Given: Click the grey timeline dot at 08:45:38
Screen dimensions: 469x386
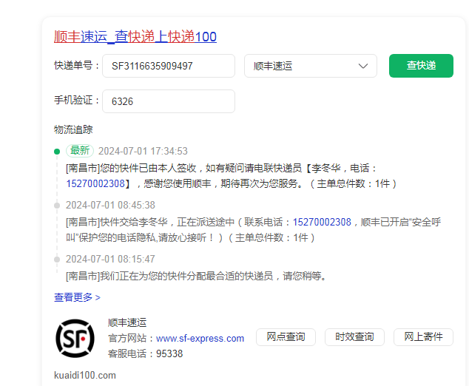Looking at the screenshot, I should coord(57,206).
